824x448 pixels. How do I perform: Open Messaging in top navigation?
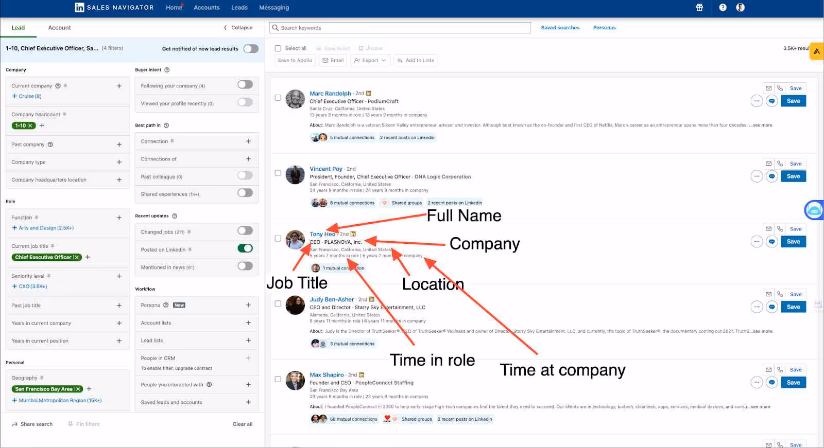pos(274,8)
